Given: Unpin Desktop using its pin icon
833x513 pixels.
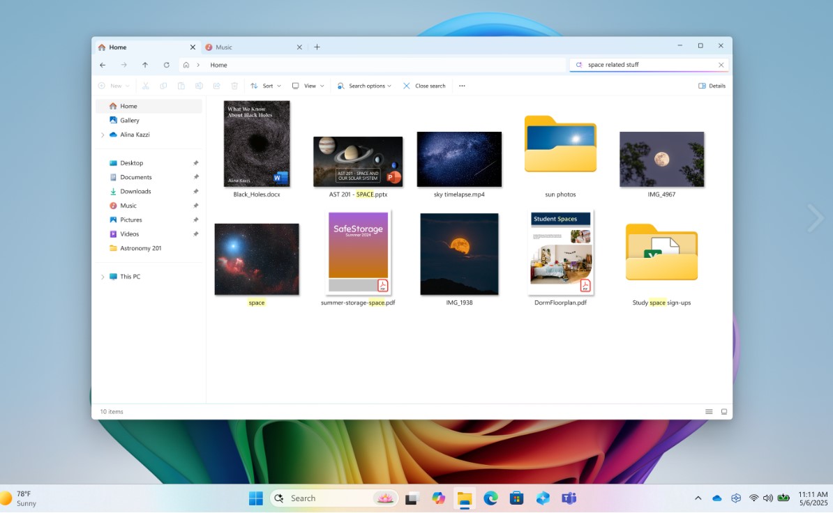Looking at the screenshot, I should pos(195,163).
